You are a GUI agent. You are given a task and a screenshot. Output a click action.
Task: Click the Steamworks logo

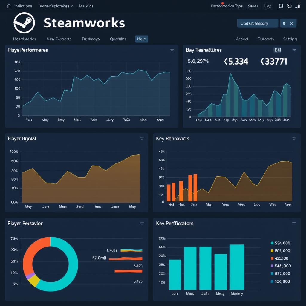(x=24, y=23)
